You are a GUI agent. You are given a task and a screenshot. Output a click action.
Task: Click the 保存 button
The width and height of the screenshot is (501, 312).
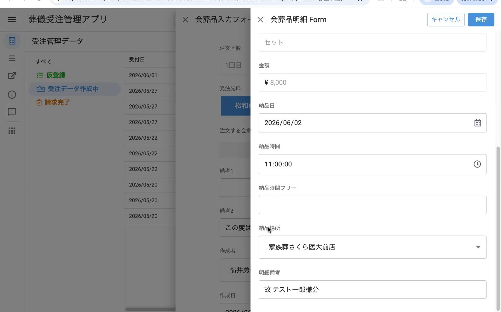(x=481, y=19)
